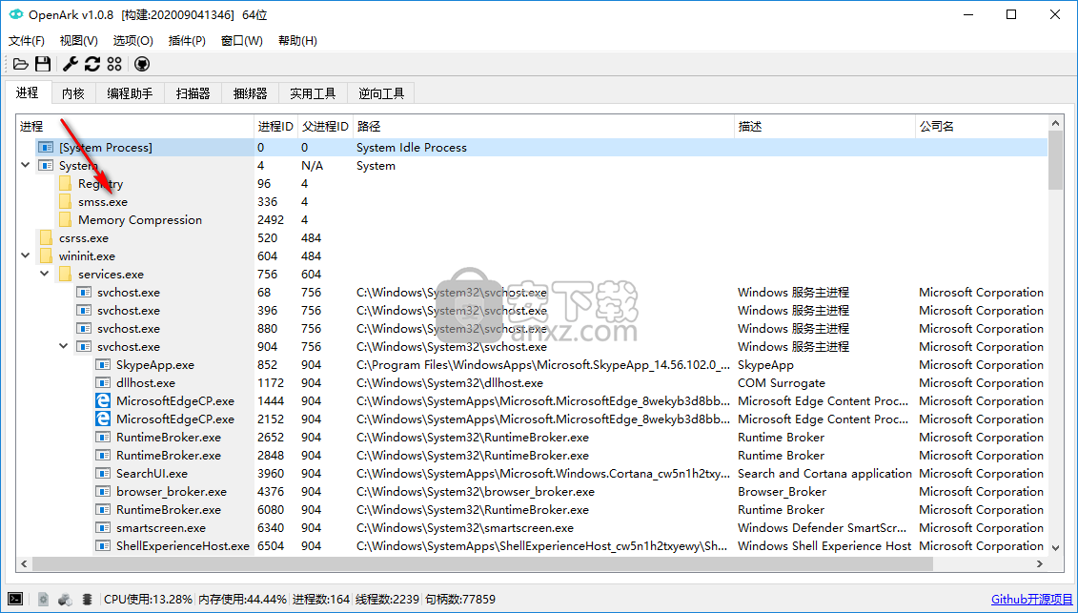This screenshot has width=1078, height=613.
Task: Click the CPU使用:13.28% status text
Action: 148,600
